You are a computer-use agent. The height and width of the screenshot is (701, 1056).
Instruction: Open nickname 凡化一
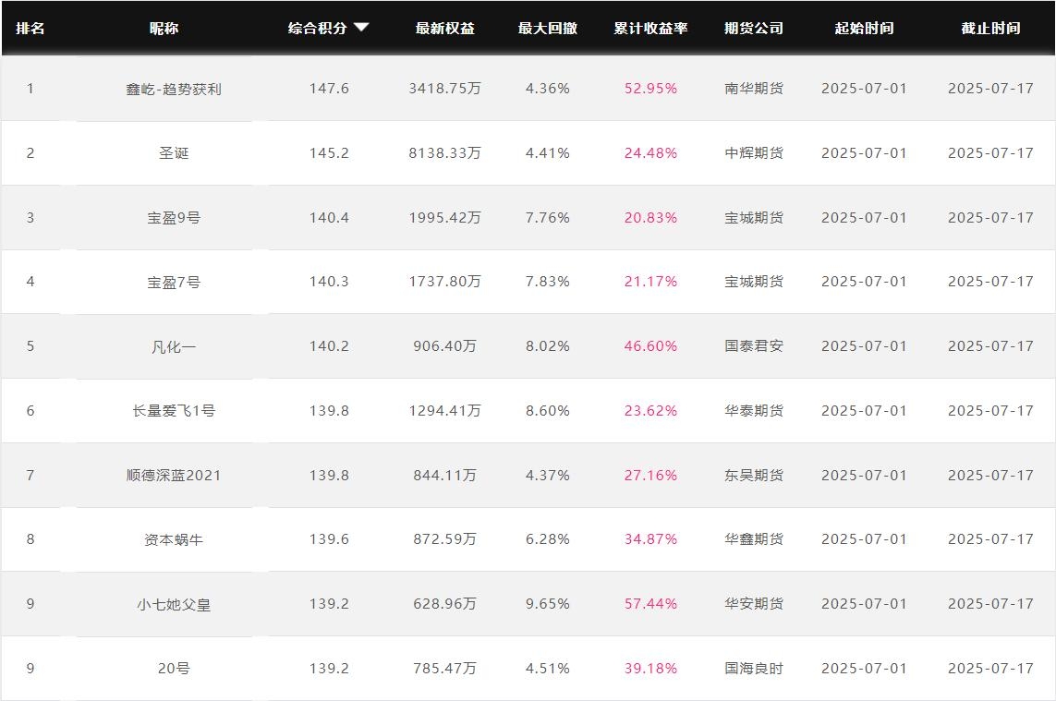click(174, 346)
